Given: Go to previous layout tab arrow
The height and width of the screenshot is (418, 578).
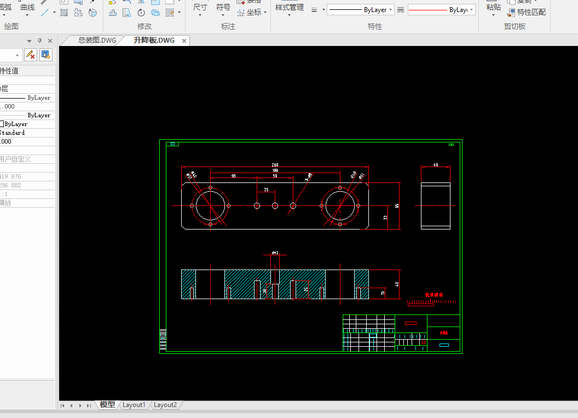Looking at the screenshot, I should pos(71,405).
